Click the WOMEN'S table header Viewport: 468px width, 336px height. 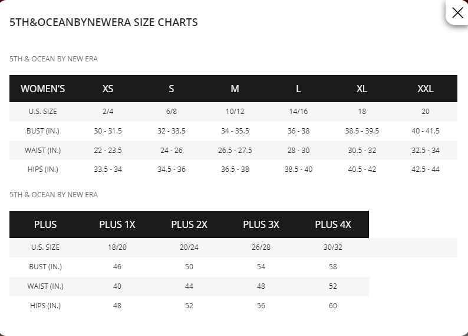(42, 89)
